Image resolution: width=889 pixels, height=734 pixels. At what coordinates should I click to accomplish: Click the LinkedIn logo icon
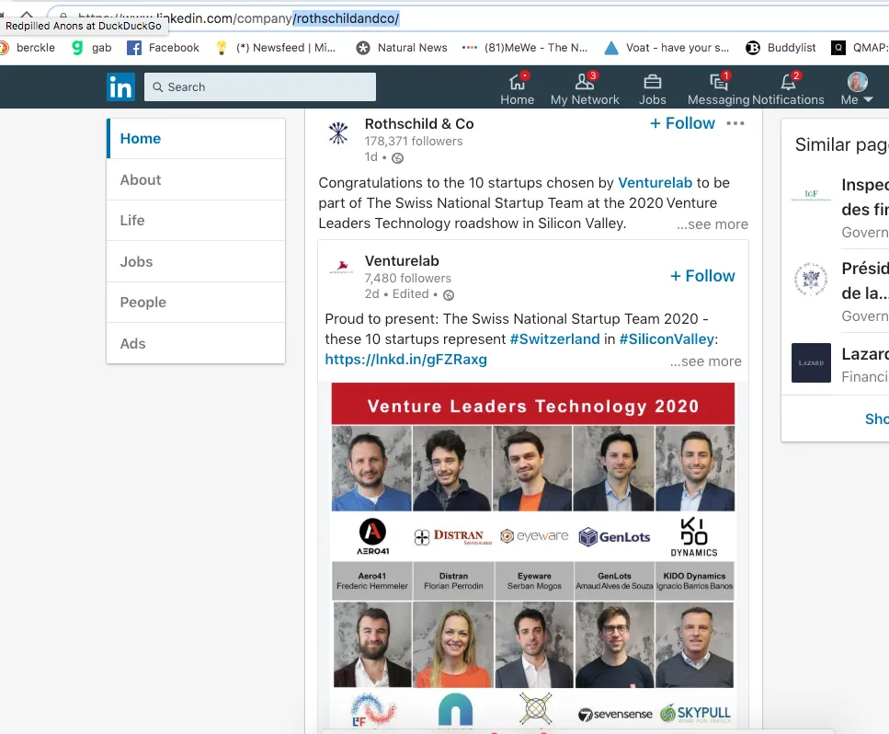pos(120,86)
